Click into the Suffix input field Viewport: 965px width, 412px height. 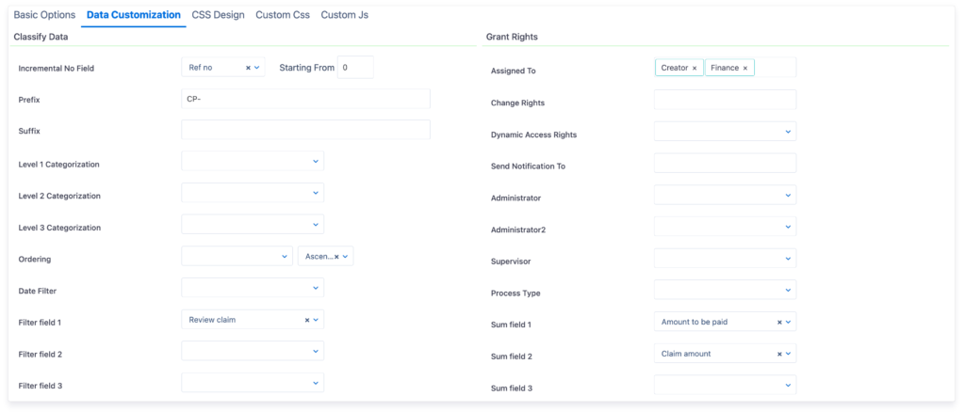point(306,130)
